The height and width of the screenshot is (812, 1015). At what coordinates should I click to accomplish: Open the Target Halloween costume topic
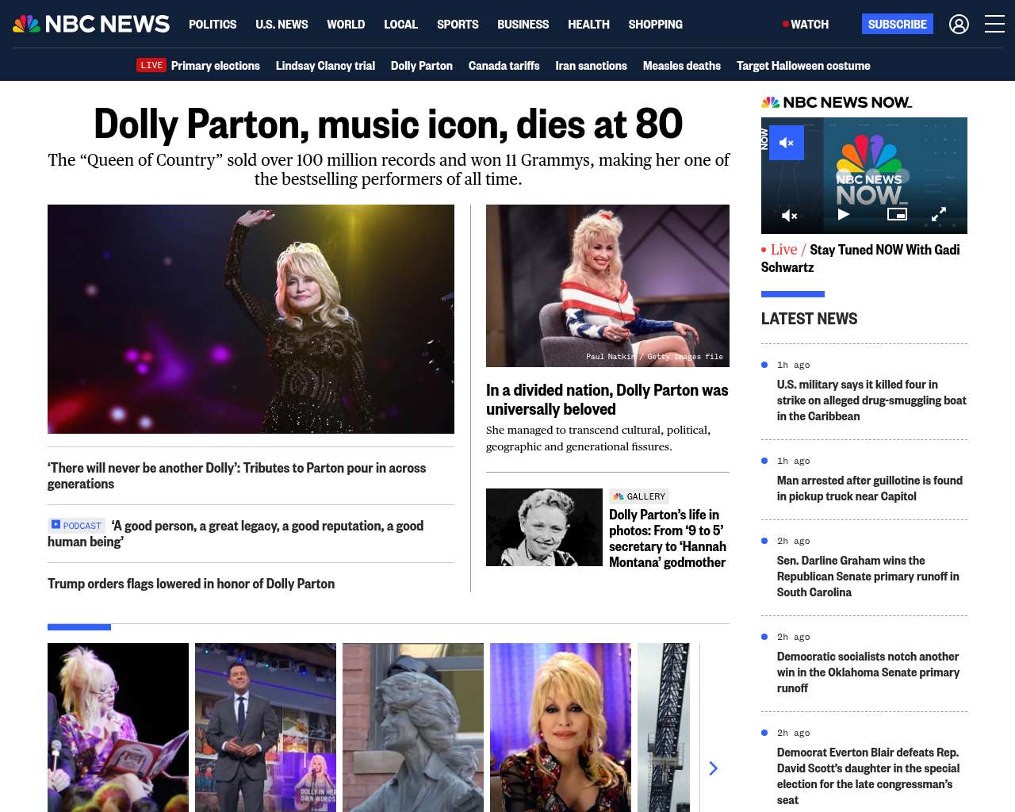click(803, 66)
